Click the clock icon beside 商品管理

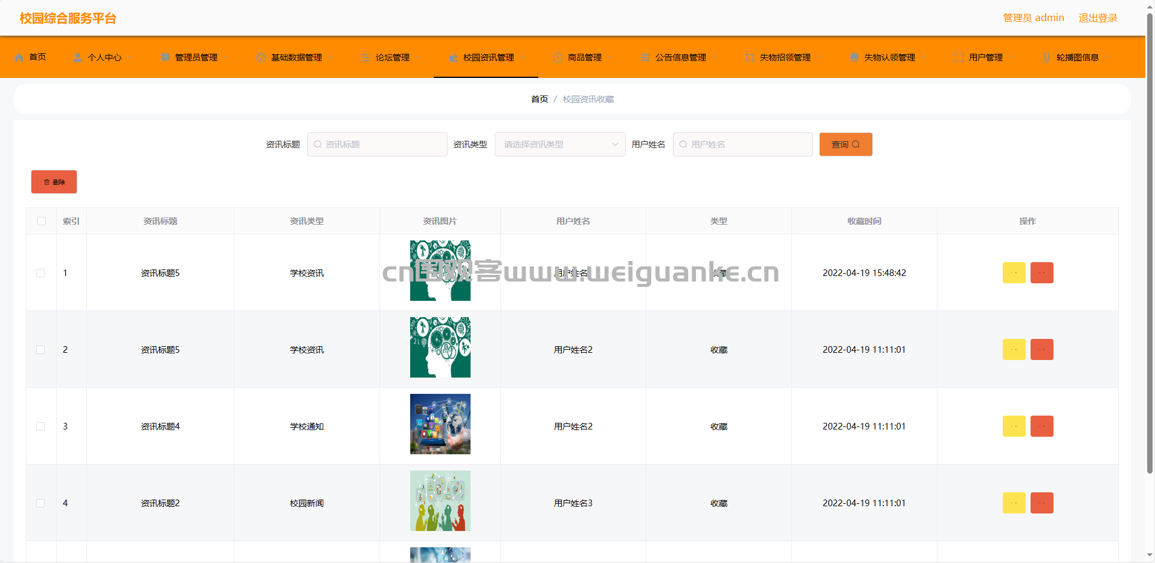pos(558,57)
